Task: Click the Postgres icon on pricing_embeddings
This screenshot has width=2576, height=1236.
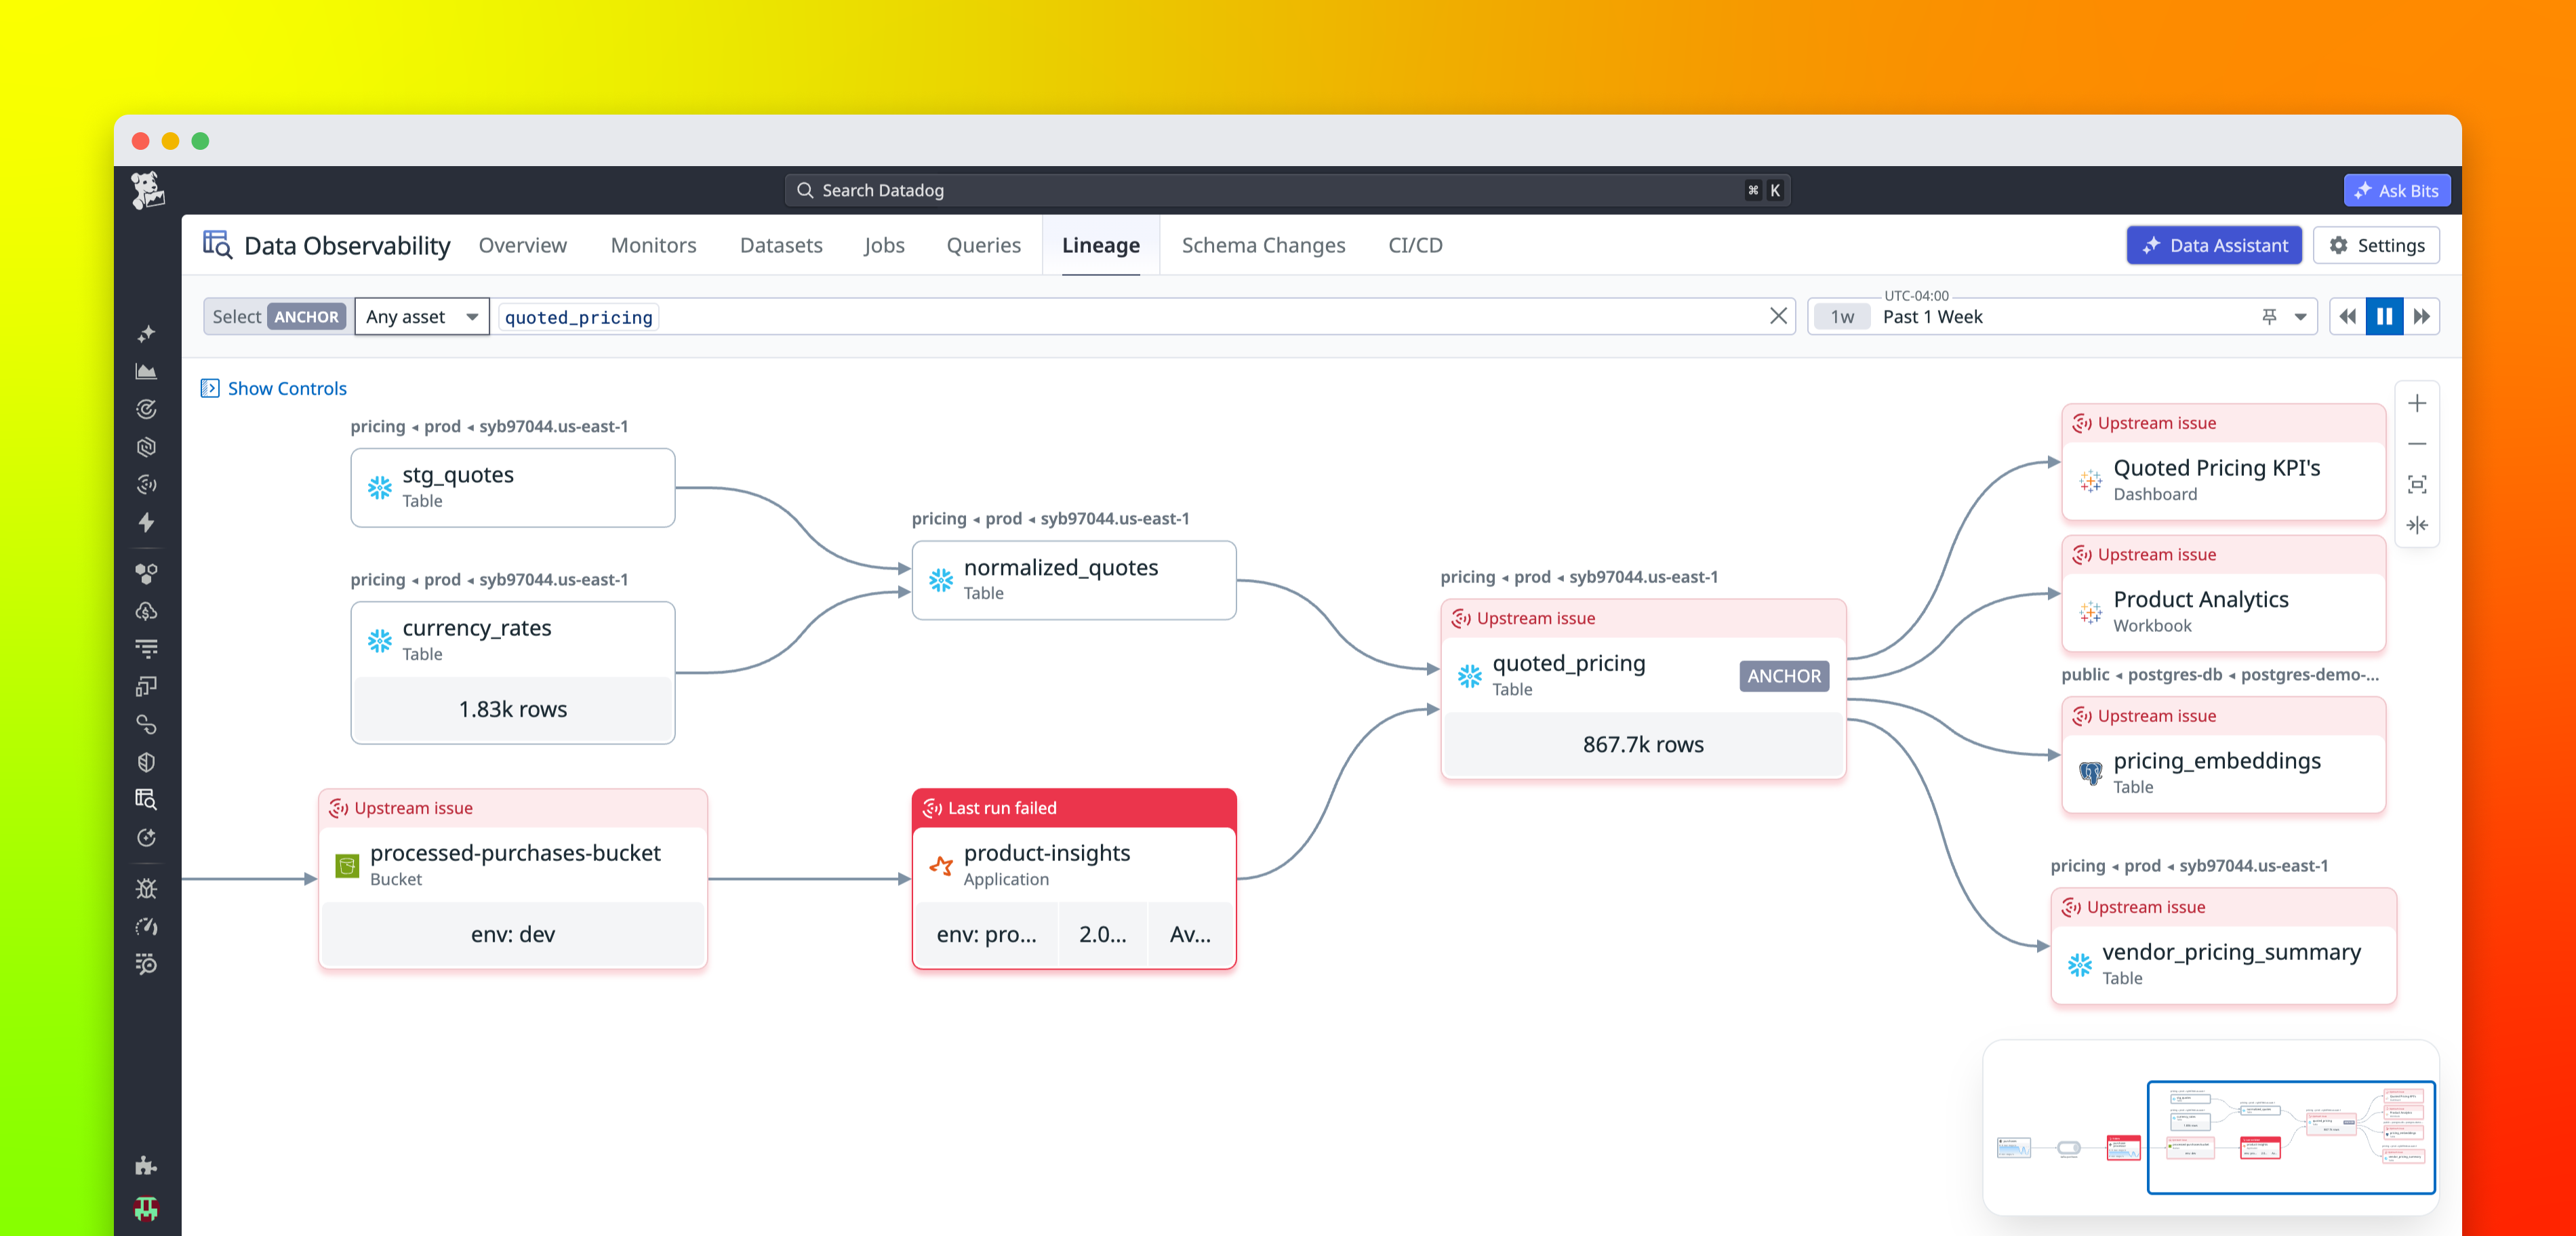Action: point(2090,773)
